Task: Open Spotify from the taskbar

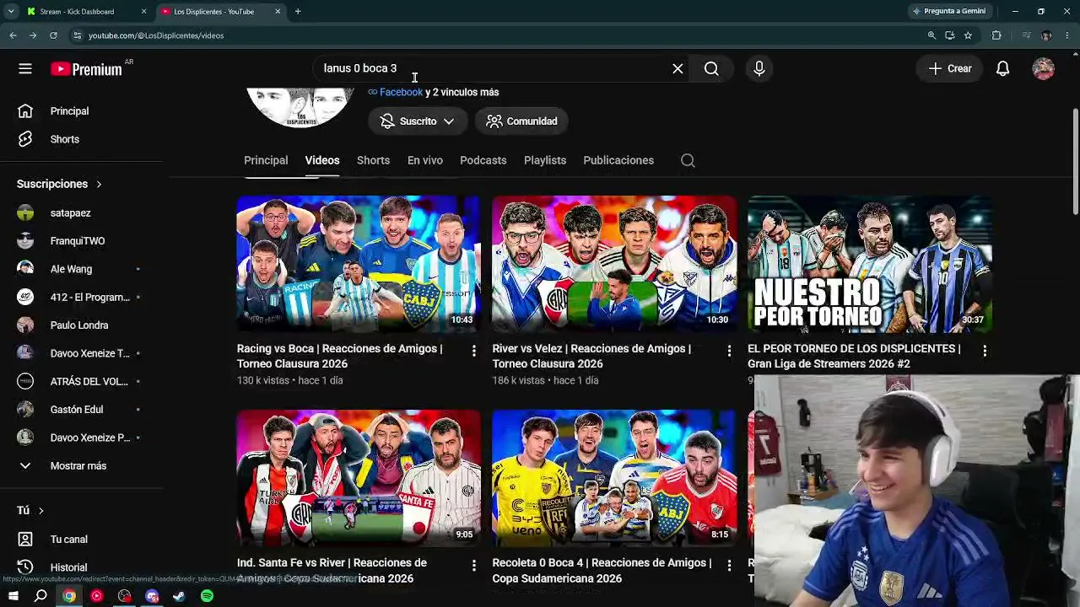Action: point(207,596)
